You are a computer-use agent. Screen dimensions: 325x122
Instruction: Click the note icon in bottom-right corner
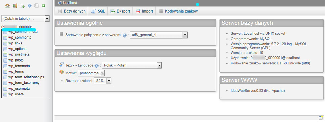[321, 118]
